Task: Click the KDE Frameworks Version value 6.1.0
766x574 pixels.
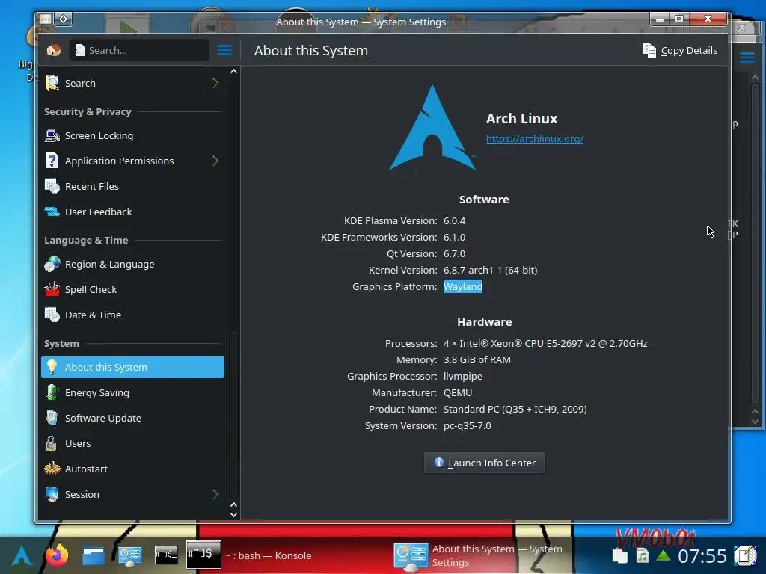Action: (x=454, y=237)
